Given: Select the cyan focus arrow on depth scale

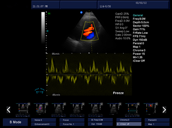Looking at the screenshot, I should click(x=47, y=31).
